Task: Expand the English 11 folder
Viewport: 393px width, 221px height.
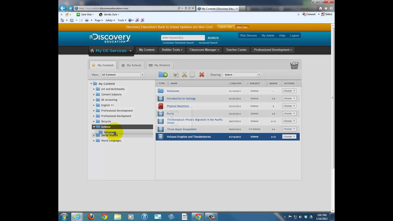Action: tap(94, 105)
